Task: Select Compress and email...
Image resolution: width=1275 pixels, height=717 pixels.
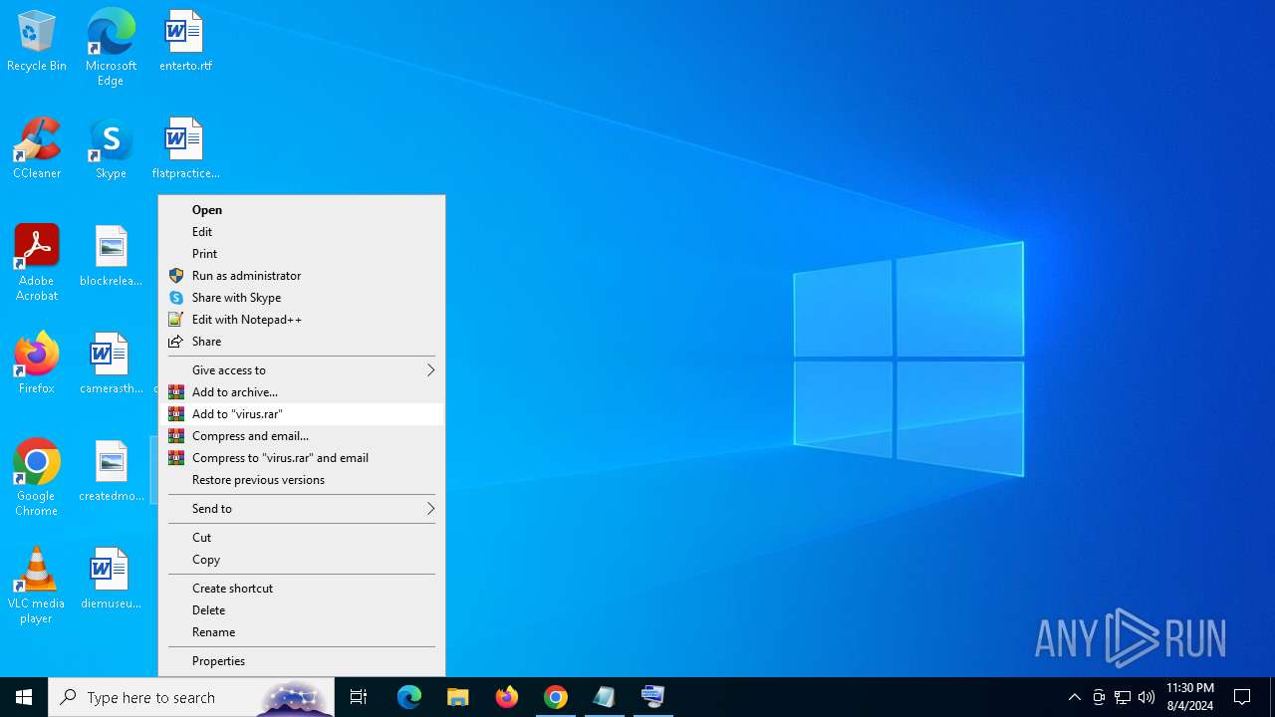Action: coord(302,435)
